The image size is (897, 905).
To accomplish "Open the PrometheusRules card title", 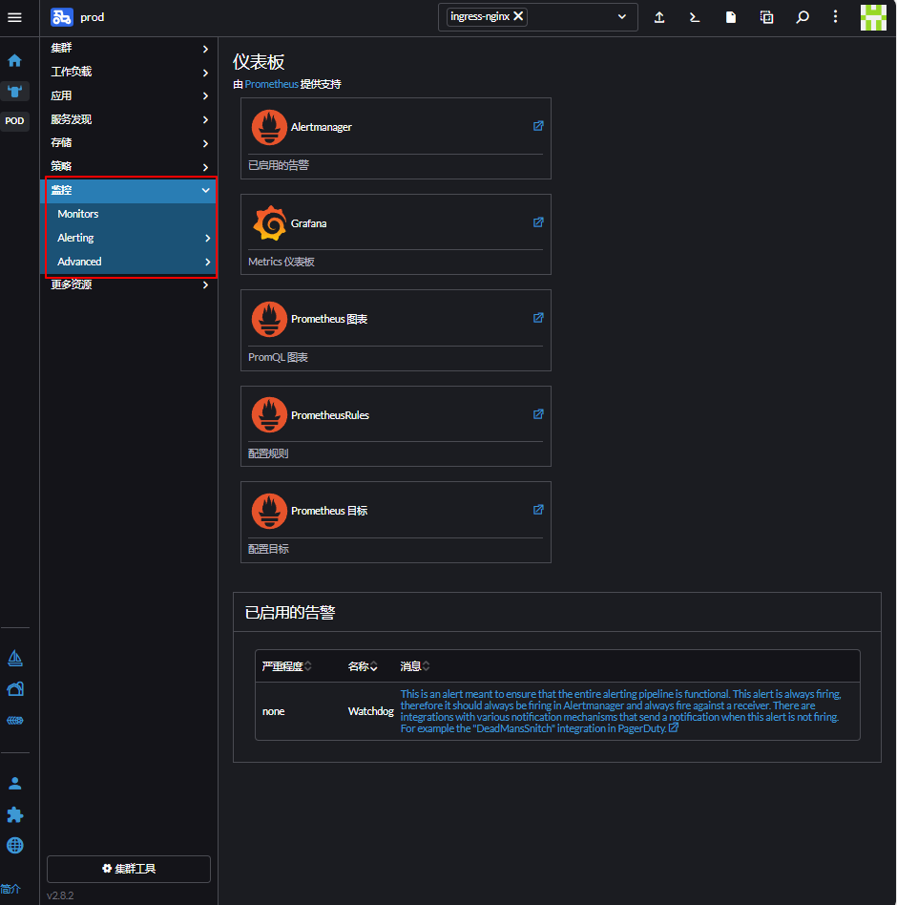I will (x=330, y=415).
